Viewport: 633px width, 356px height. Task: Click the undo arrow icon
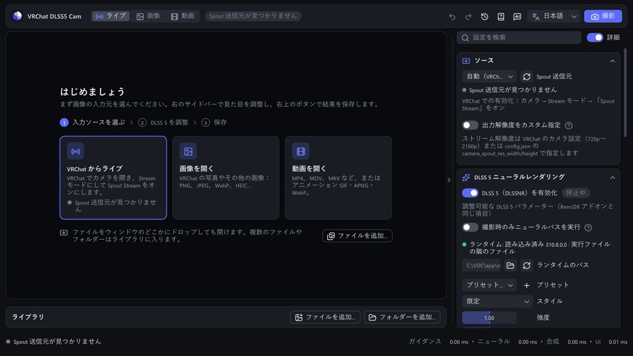click(452, 17)
